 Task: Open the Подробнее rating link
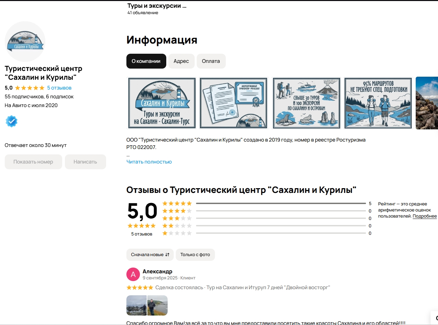tap(425, 216)
